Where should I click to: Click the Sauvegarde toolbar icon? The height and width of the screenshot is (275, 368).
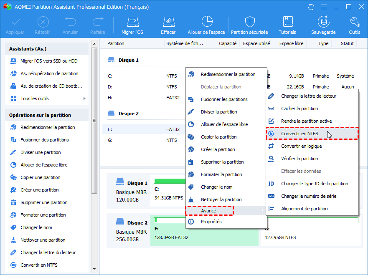[x=323, y=22]
